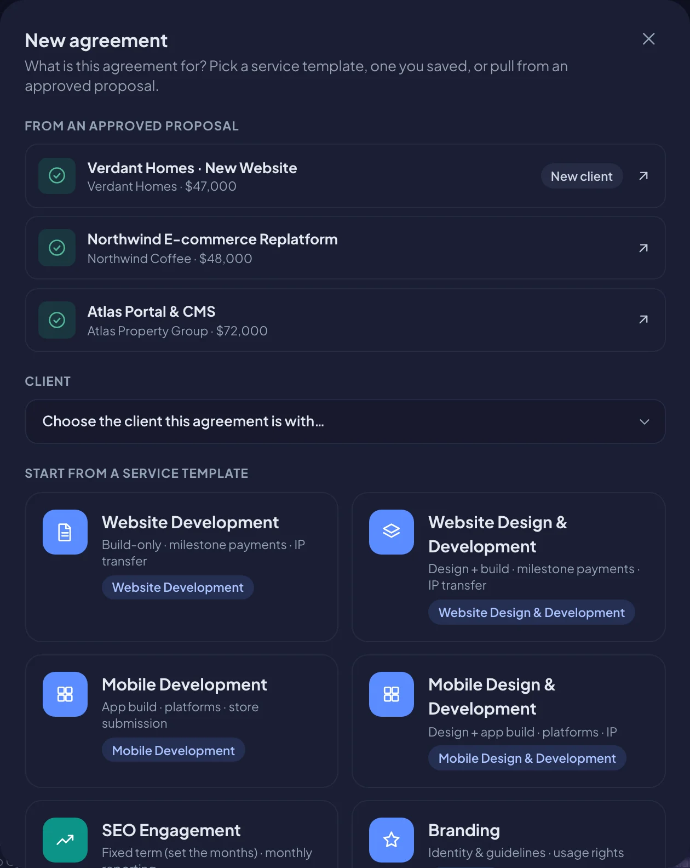Click 'App build · platforms · store submission' description

180,715
